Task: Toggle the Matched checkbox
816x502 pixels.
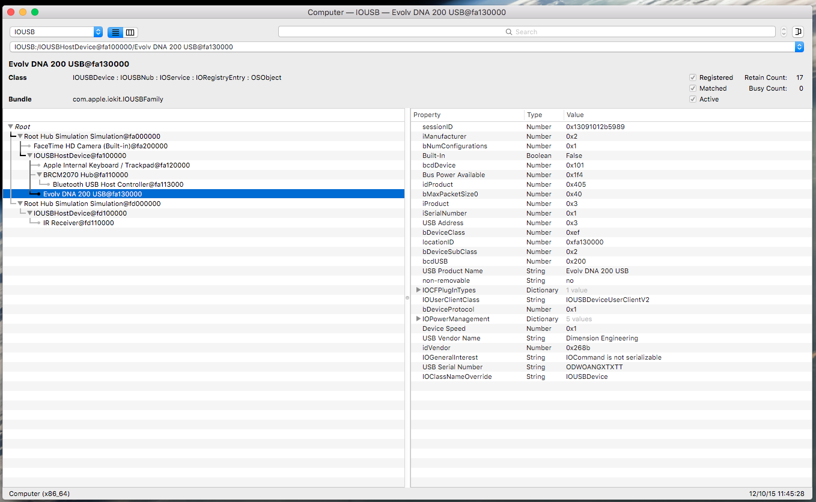Action: (x=693, y=88)
